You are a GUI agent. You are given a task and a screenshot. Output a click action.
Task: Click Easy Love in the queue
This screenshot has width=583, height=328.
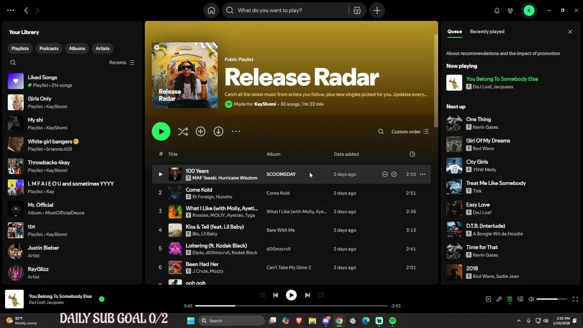point(478,205)
